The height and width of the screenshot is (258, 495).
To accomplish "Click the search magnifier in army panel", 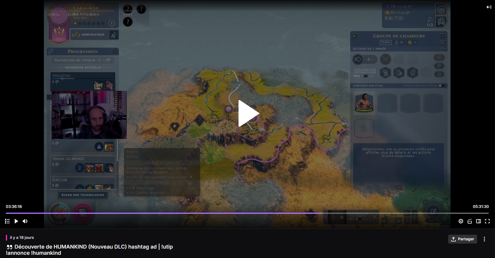I will coord(442,43).
